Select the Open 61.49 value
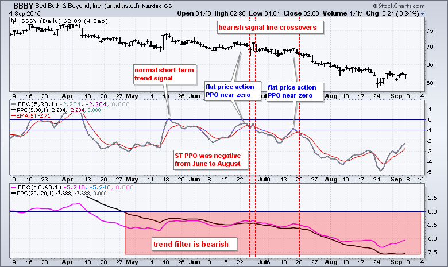This screenshot has height=267, width=448. pyautogui.click(x=194, y=13)
